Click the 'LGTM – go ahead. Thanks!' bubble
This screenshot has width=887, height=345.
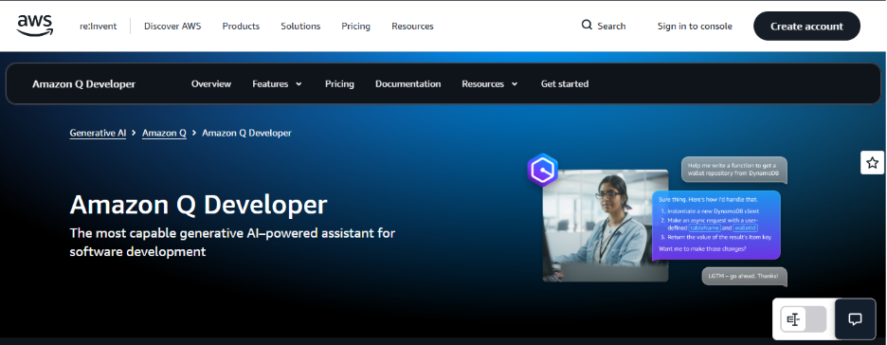point(745,277)
